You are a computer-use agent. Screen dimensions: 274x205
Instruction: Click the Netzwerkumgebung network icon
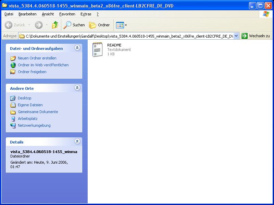(13, 125)
